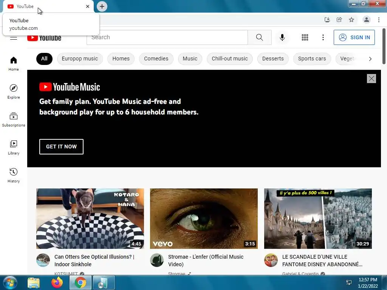Click the GET IT NOW button
Screen dimensions: 387x290
point(61,147)
